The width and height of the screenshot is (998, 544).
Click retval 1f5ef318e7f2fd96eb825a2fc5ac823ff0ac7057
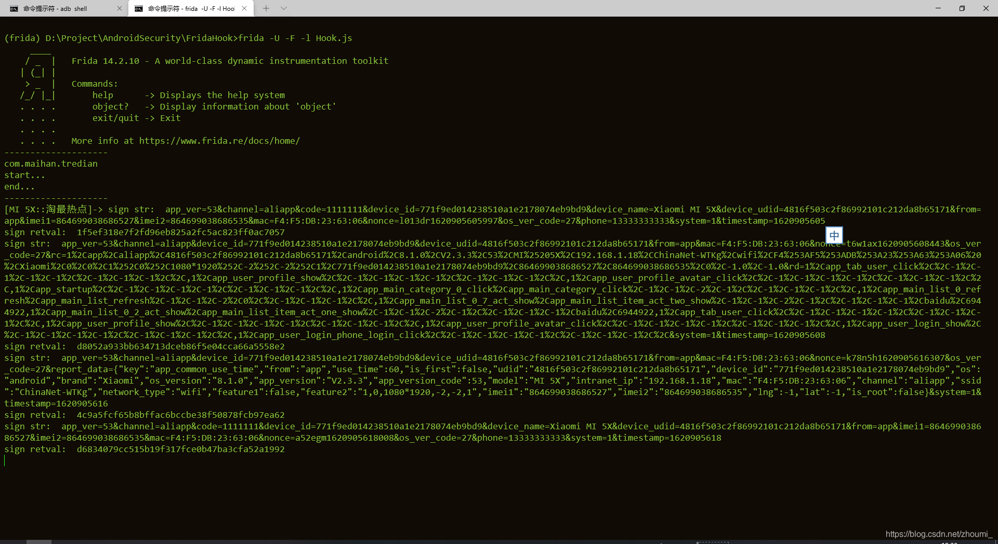pos(180,232)
